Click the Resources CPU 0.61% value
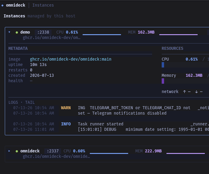 coord(192,59)
